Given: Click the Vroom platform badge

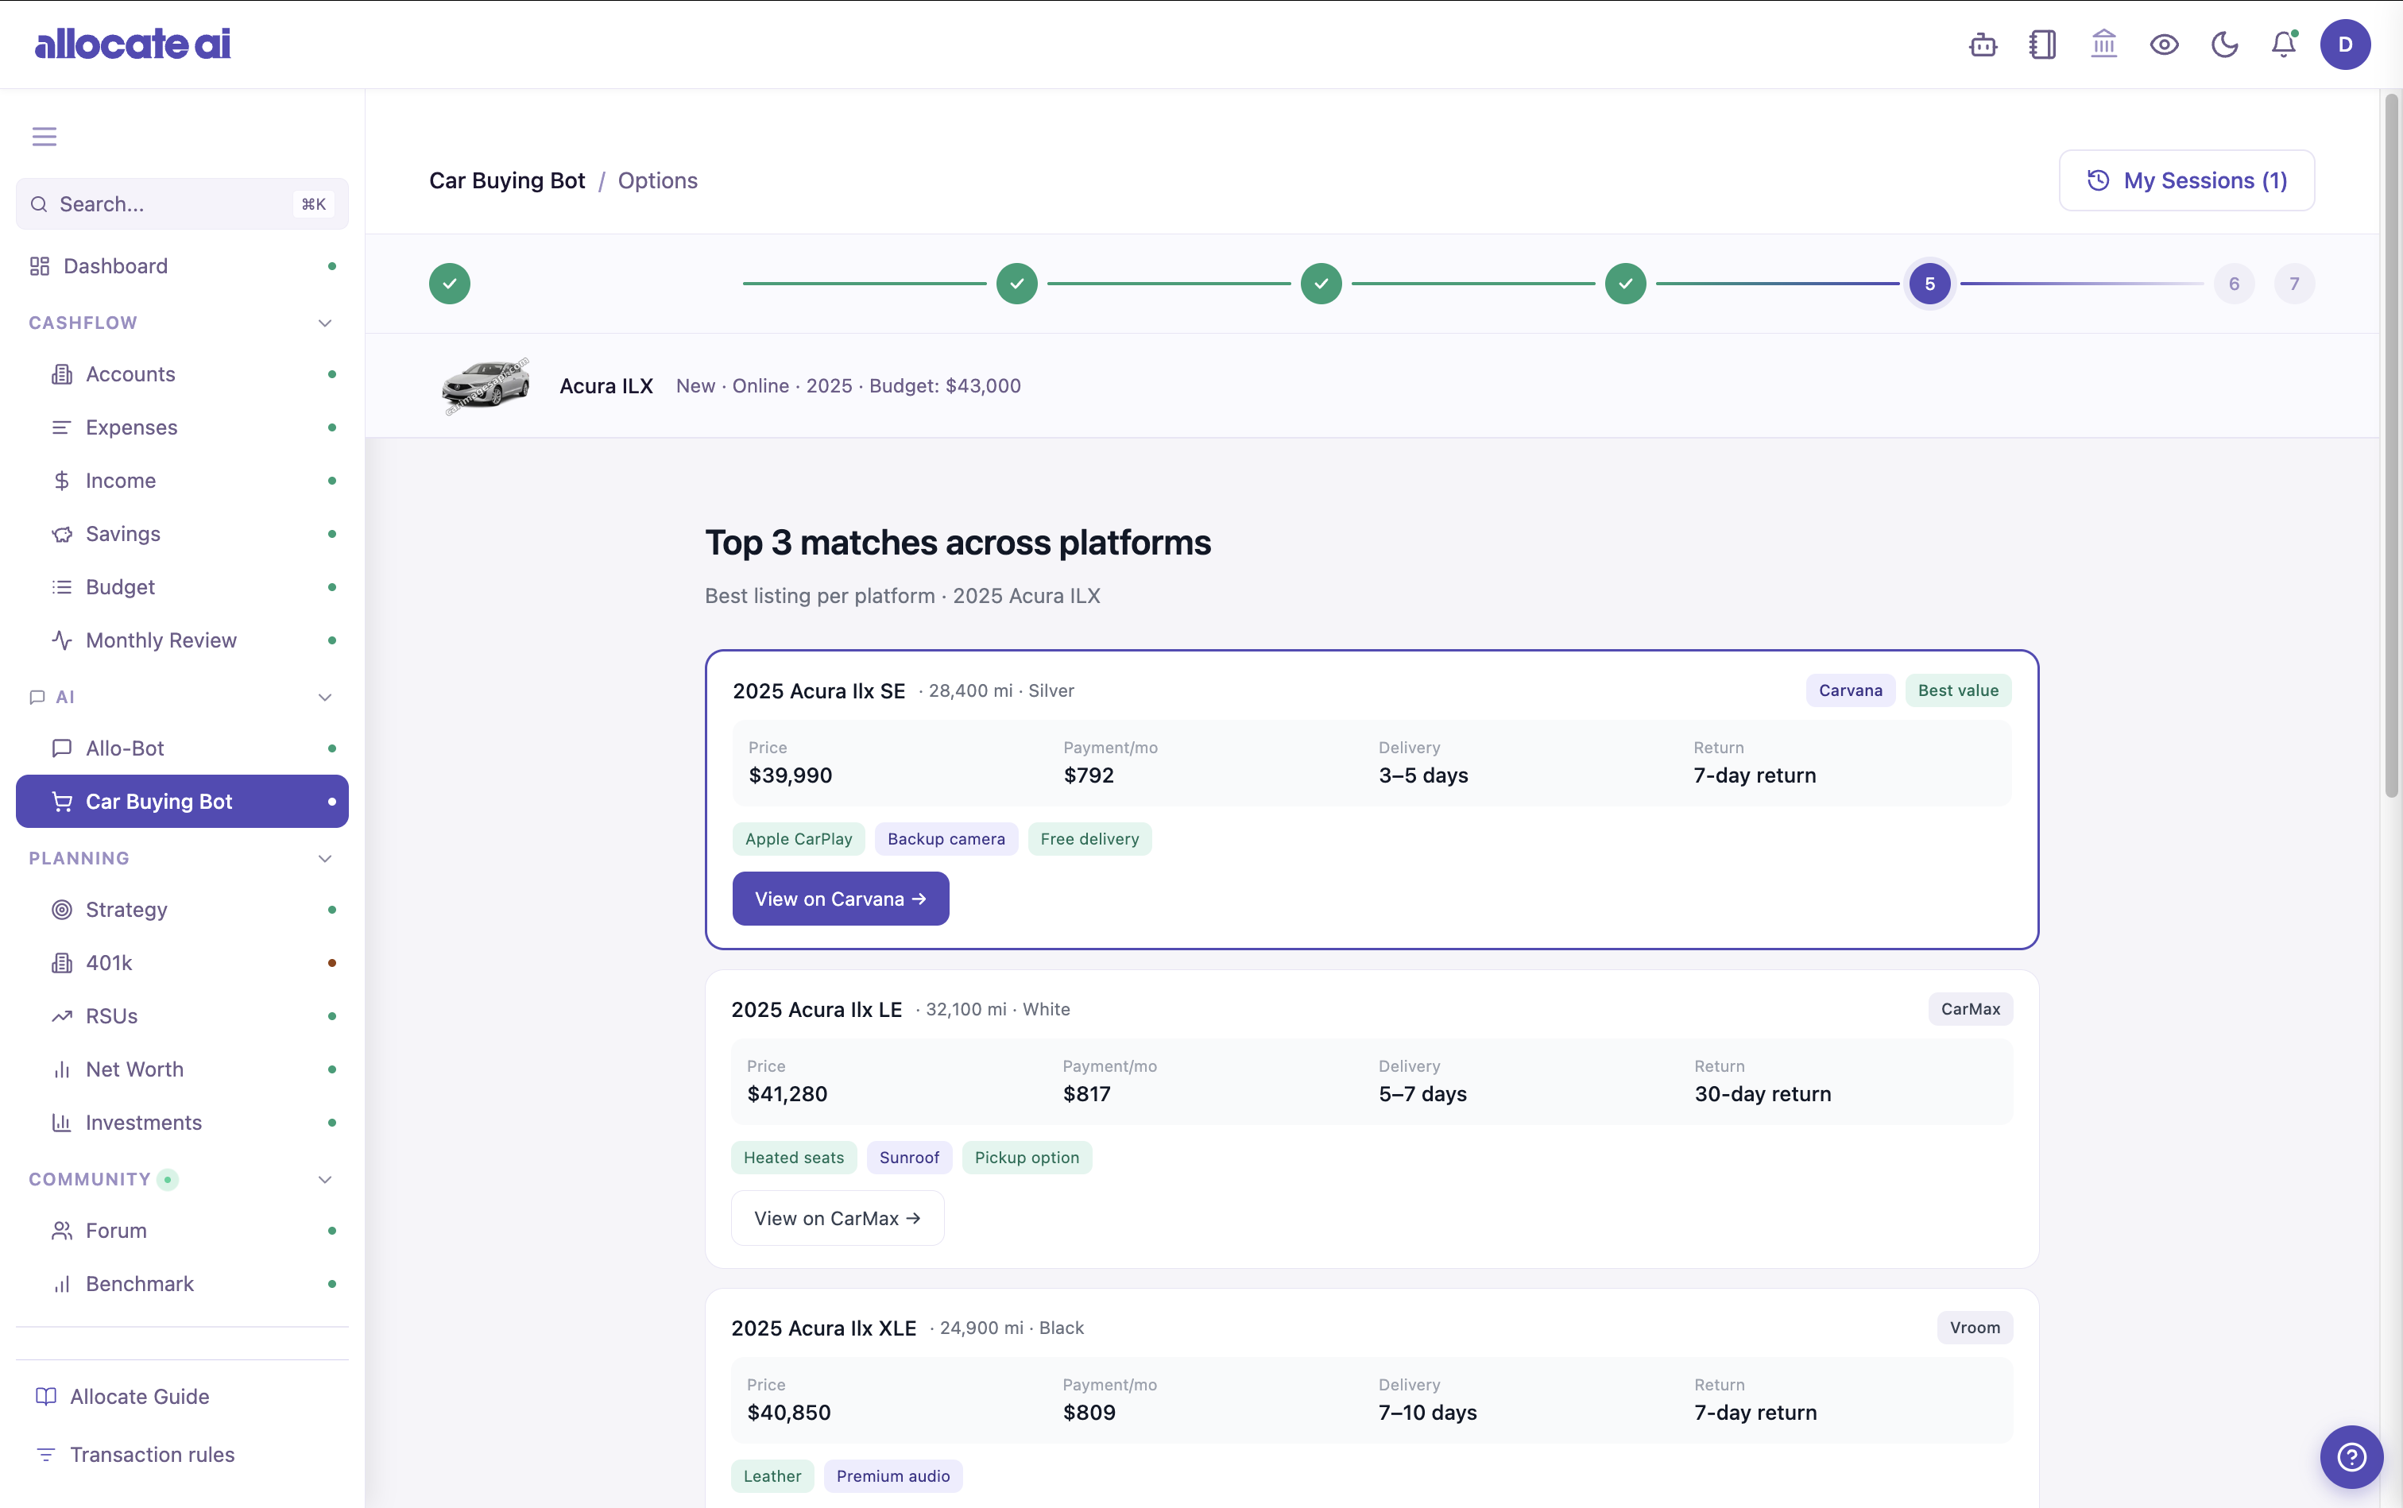Looking at the screenshot, I should click(x=1975, y=1328).
